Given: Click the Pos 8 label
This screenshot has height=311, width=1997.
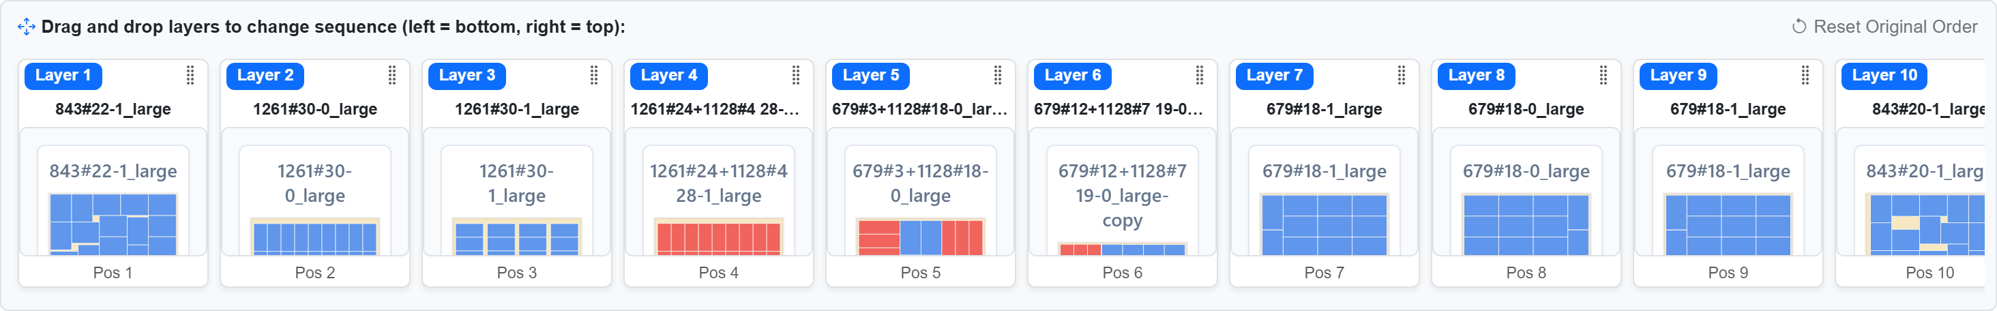Looking at the screenshot, I should (x=1526, y=272).
